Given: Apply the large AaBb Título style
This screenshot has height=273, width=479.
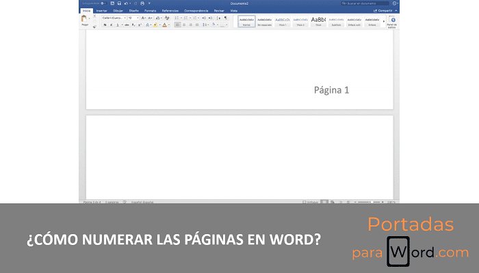Looking at the screenshot, I should 318,21.
